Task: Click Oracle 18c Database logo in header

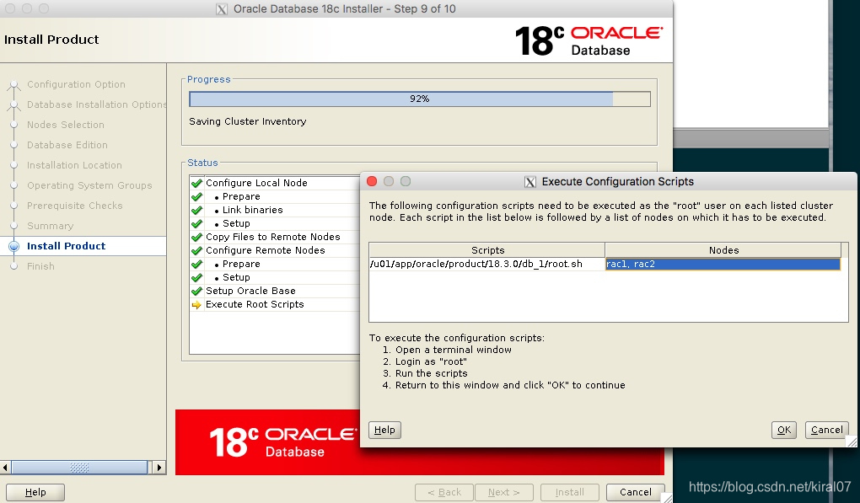Action: (x=589, y=40)
